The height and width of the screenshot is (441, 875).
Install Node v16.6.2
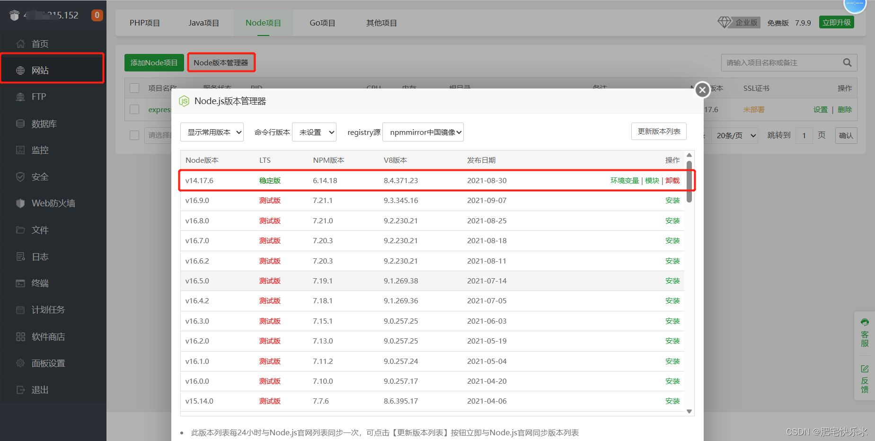pyautogui.click(x=672, y=261)
